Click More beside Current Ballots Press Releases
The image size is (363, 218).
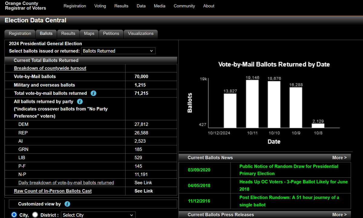click(x=339, y=215)
